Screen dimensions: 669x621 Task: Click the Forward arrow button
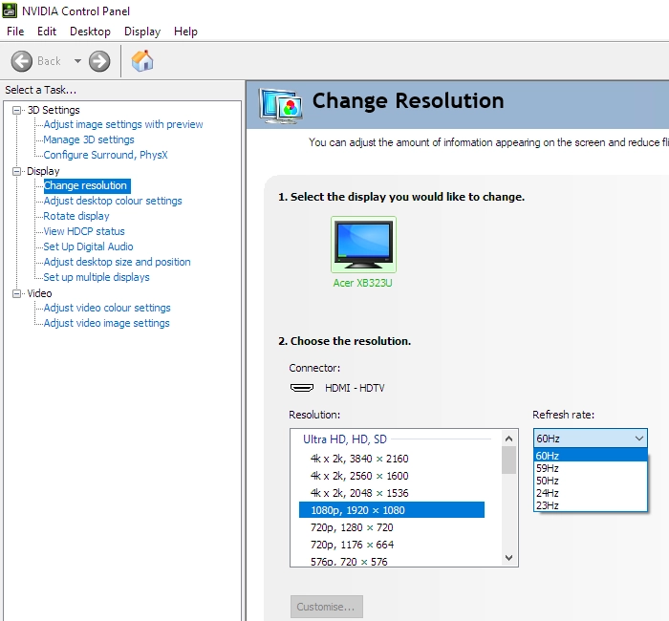(x=99, y=61)
